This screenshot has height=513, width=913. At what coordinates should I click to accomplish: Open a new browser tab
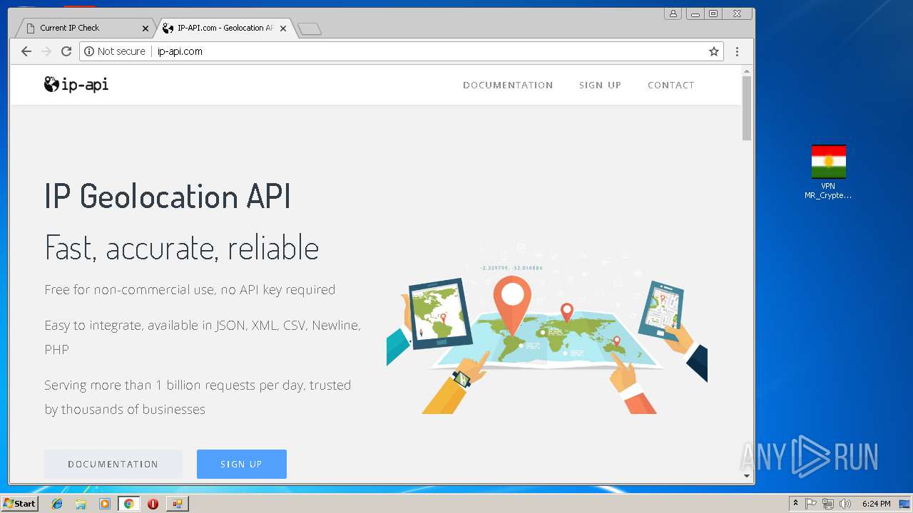coord(310,29)
